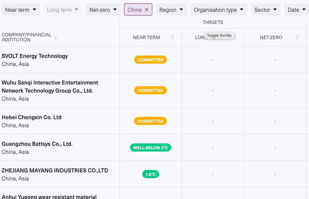Open Hebei Chengxin Co. Ltd entry
The height and width of the screenshot is (199, 309).
pyautogui.click(x=32, y=117)
